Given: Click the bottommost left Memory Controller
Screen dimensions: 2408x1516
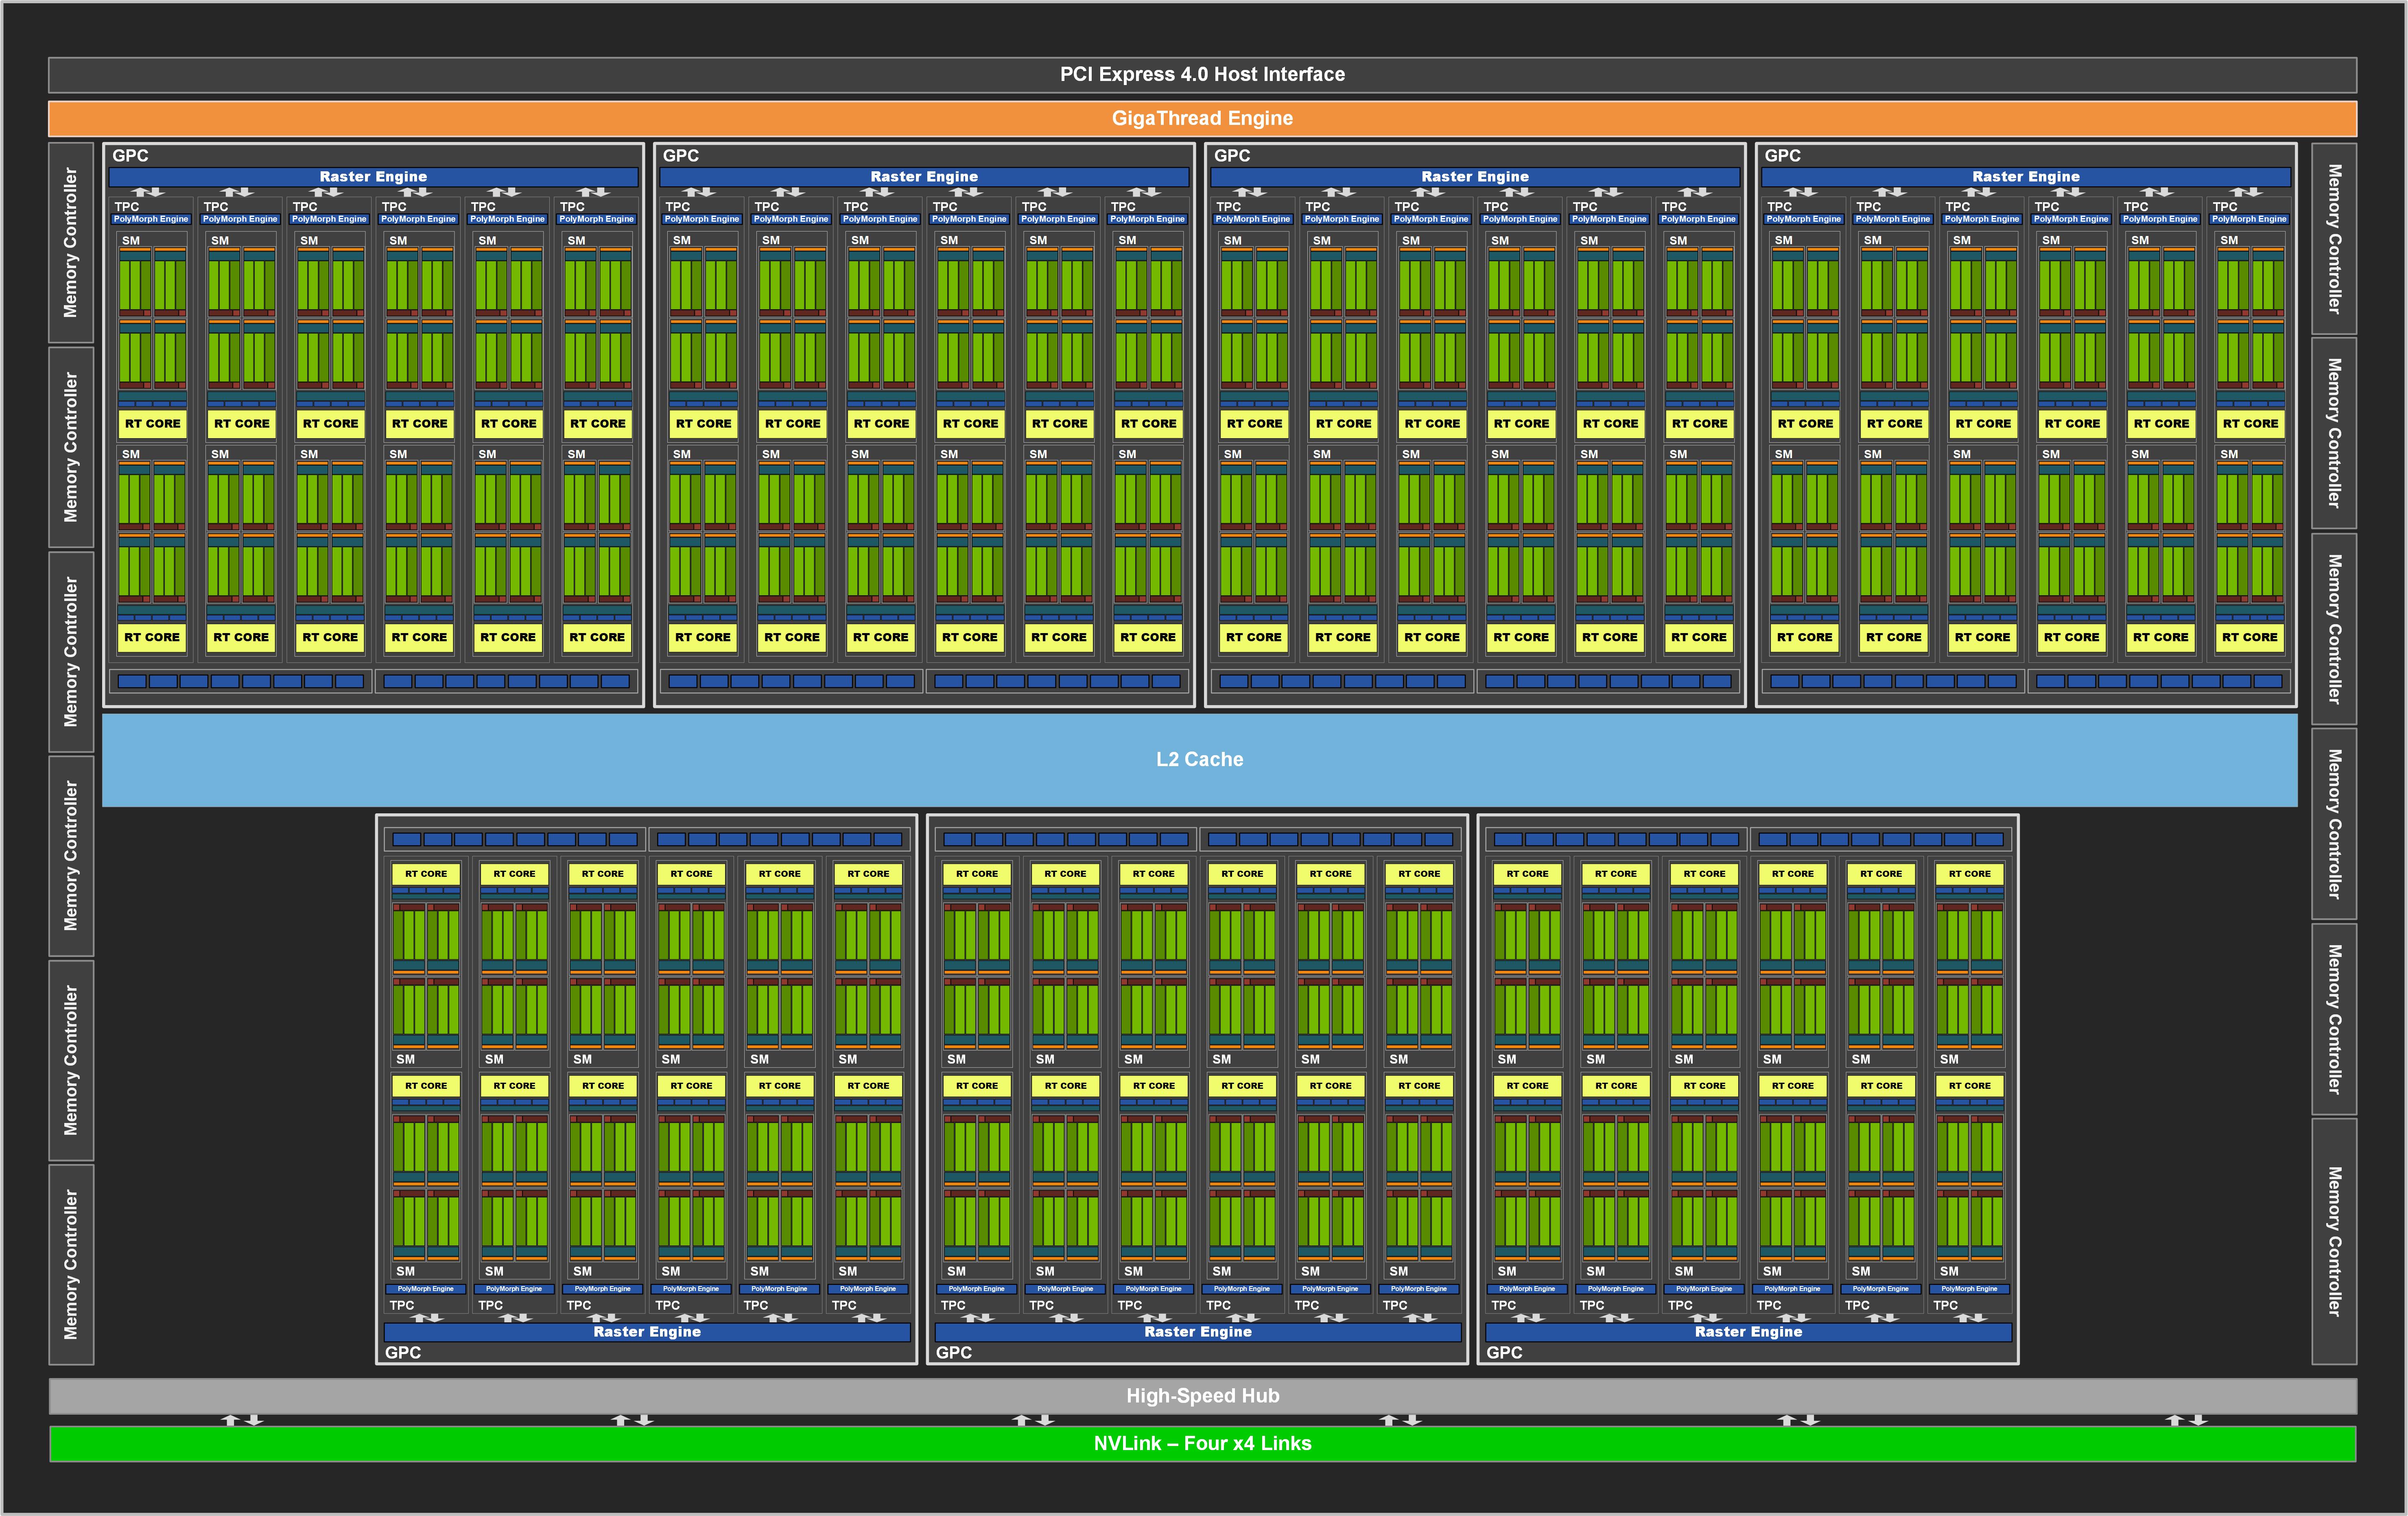Looking at the screenshot, I should coord(71,1264).
